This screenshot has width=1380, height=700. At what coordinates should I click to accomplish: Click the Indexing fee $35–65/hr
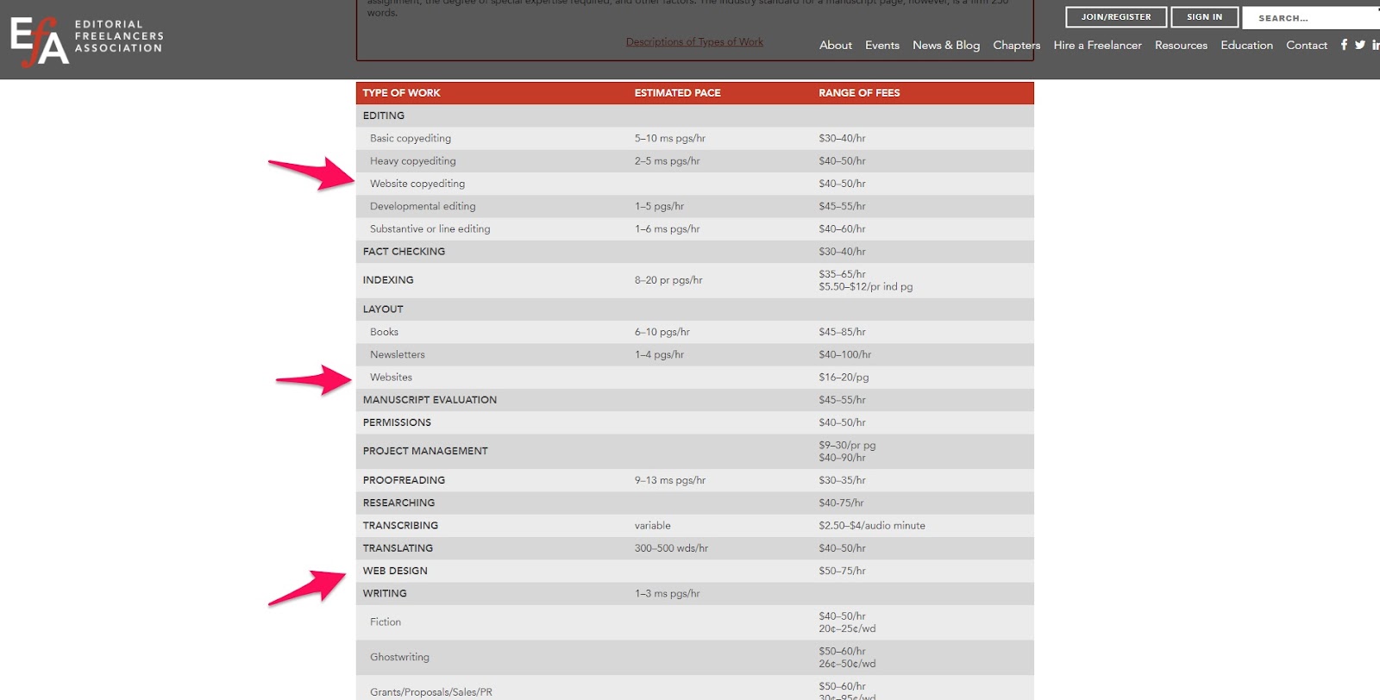843,274
